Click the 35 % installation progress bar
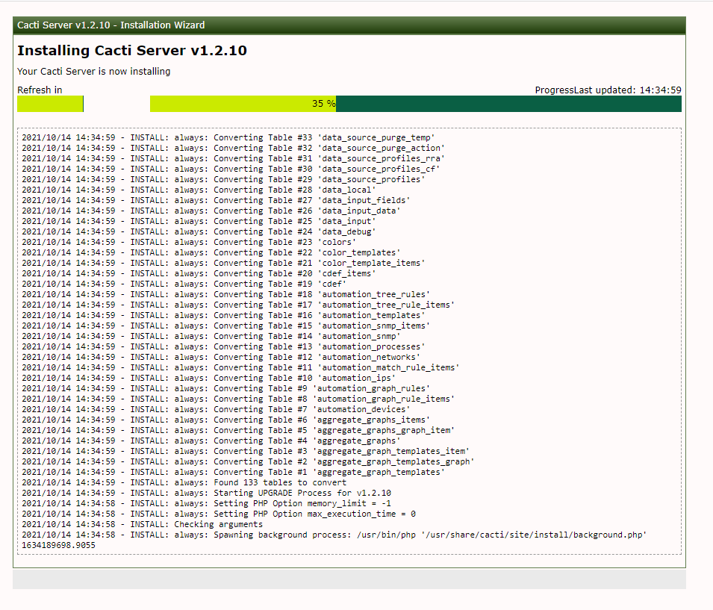 click(x=416, y=104)
